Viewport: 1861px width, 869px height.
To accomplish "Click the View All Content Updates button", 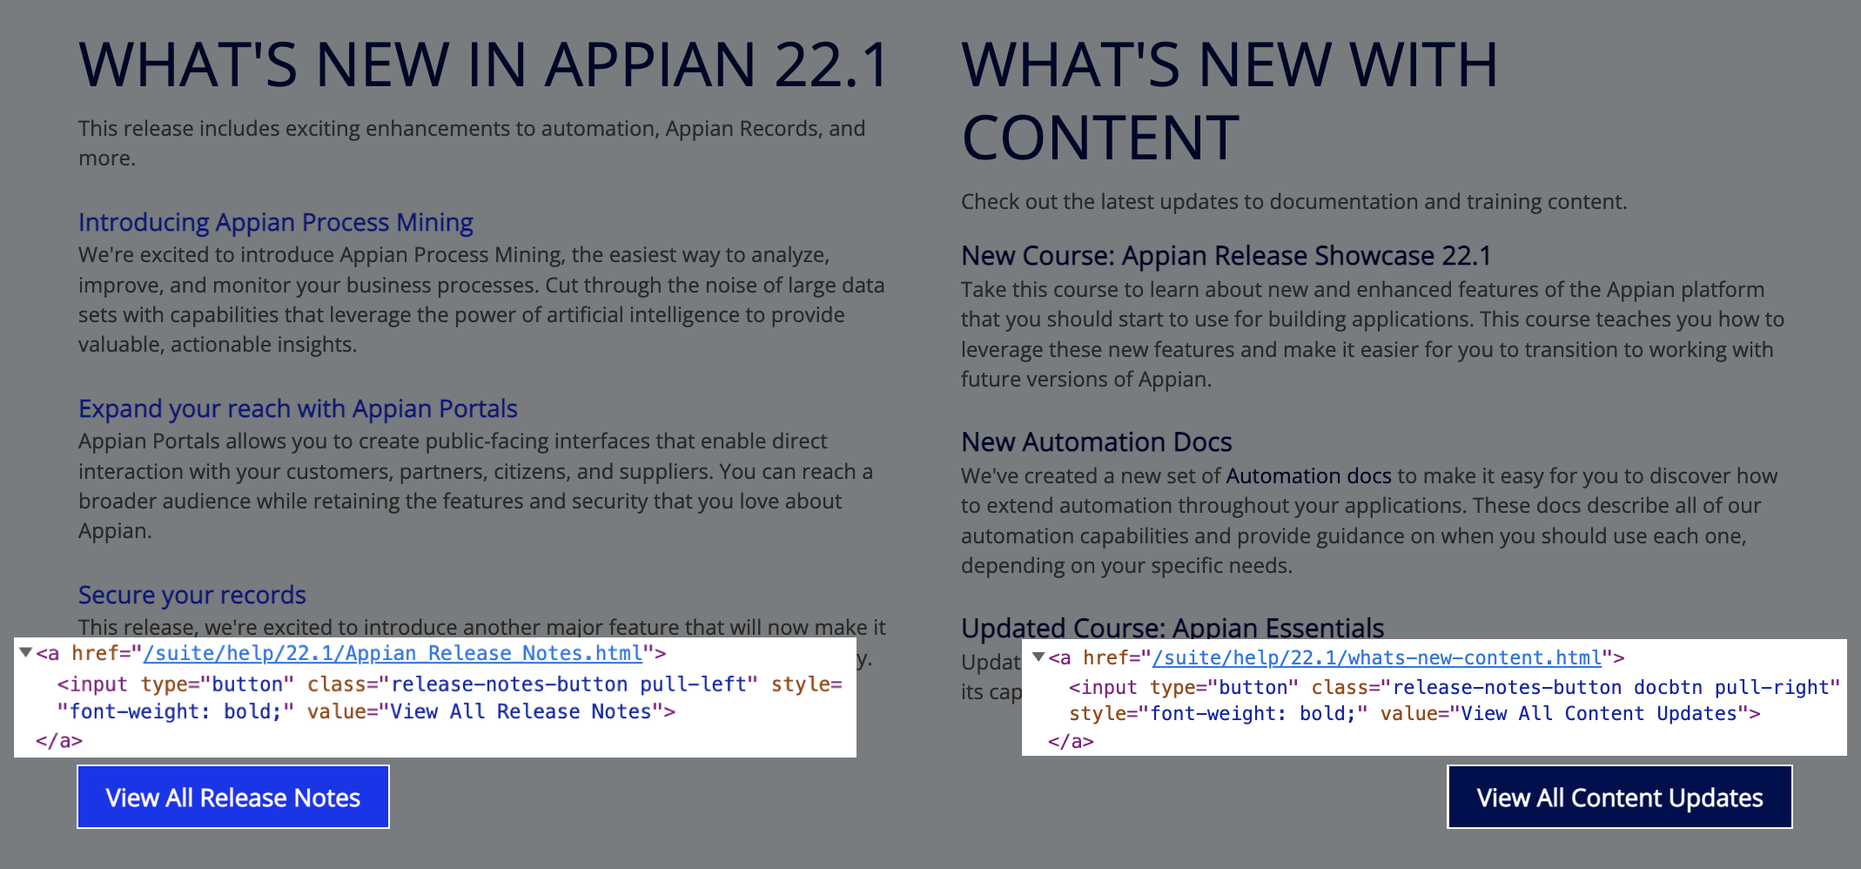I will pos(1620,797).
